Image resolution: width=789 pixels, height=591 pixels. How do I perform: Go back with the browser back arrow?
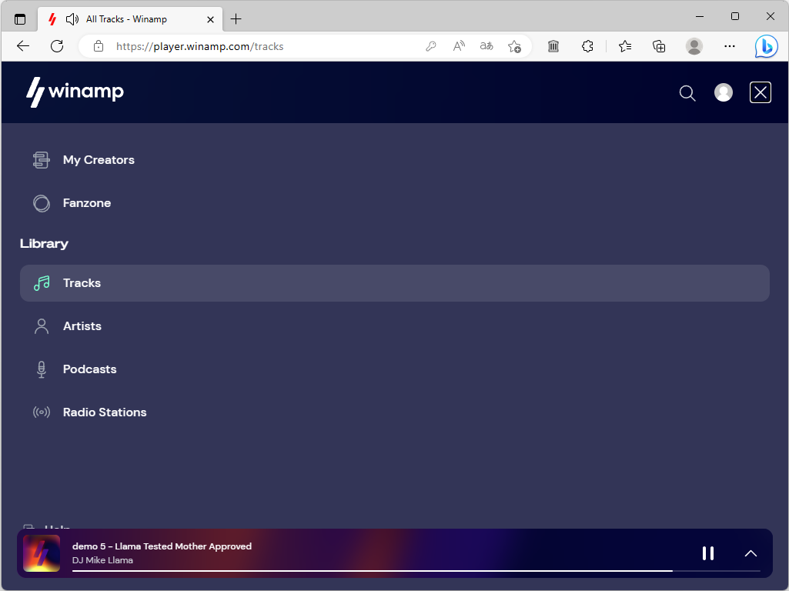[x=23, y=46]
